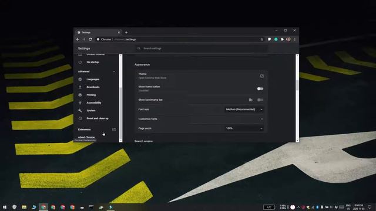Reload the Settings page

click(90, 39)
